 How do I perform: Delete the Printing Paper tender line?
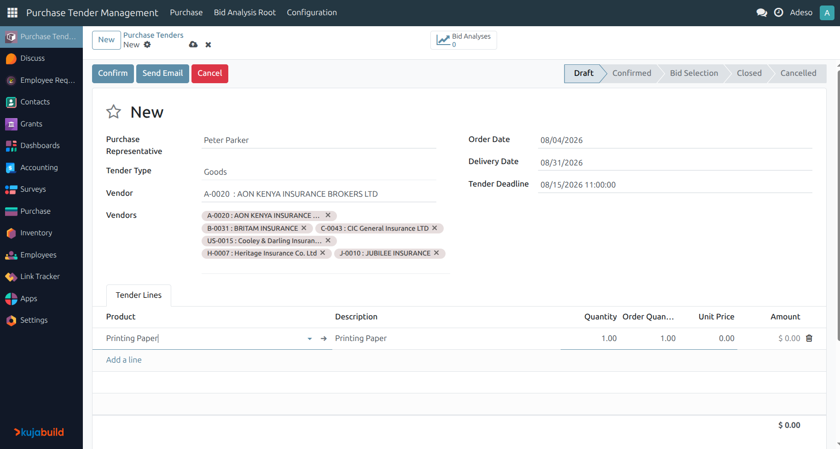(809, 338)
